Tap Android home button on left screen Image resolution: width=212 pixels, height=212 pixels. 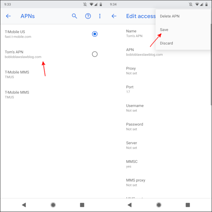(53, 205)
